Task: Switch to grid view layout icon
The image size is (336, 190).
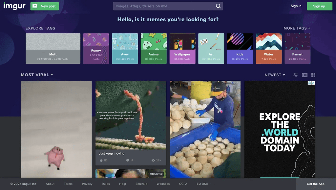Action: click(x=313, y=75)
